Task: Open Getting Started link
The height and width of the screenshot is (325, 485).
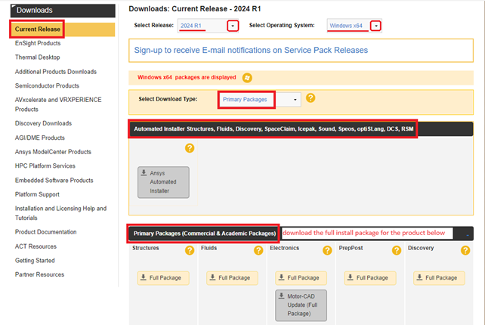Action: [x=35, y=260]
